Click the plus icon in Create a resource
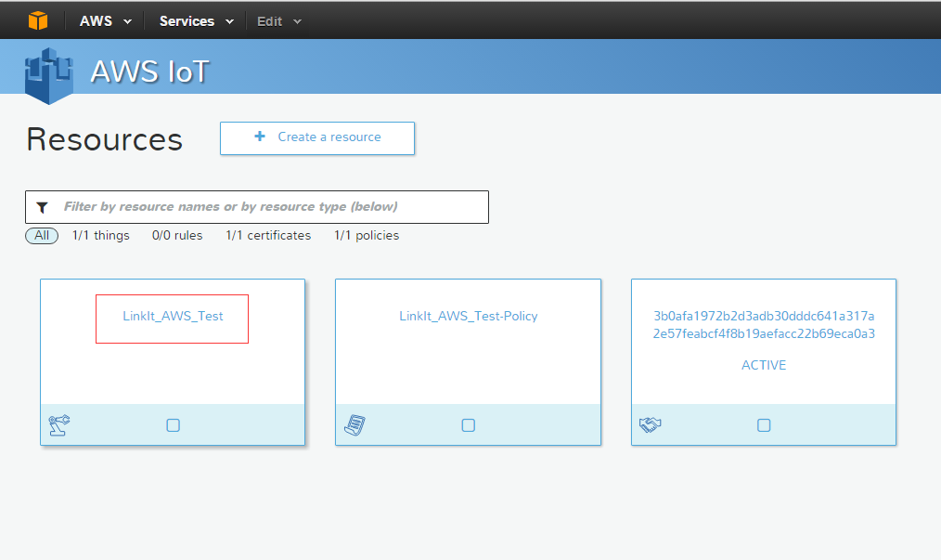The image size is (941, 560). click(260, 137)
